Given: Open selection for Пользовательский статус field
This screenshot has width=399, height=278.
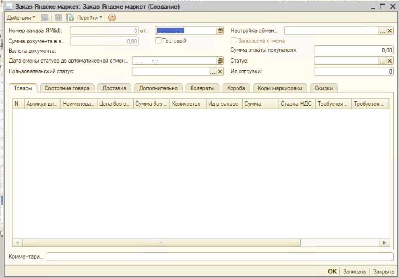Looking at the screenshot, I should (x=213, y=71).
